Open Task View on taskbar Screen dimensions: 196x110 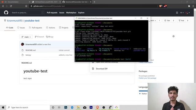tap(59, 107)
